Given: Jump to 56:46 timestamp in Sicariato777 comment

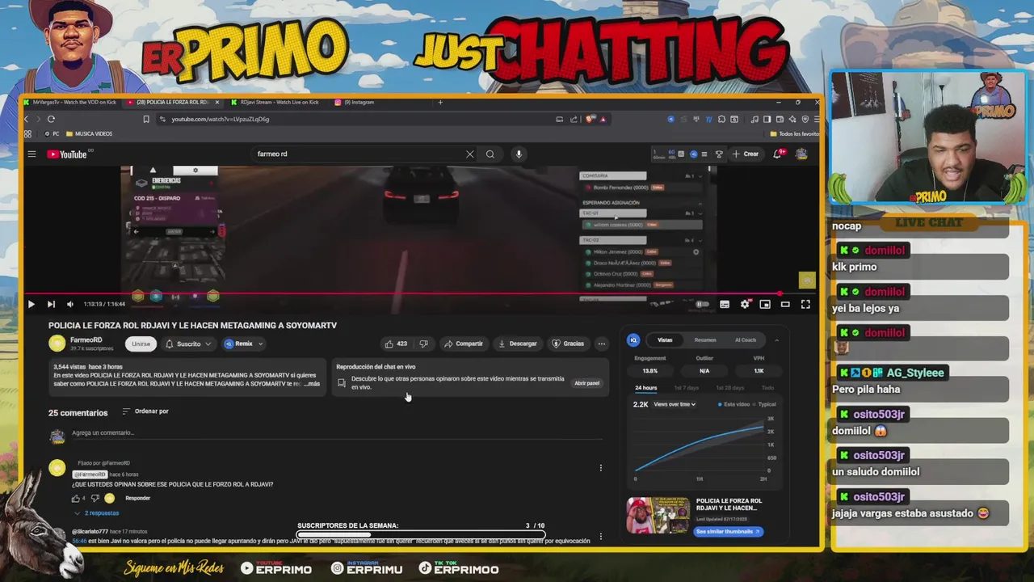Looking at the screenshot, I should (79, 541).
